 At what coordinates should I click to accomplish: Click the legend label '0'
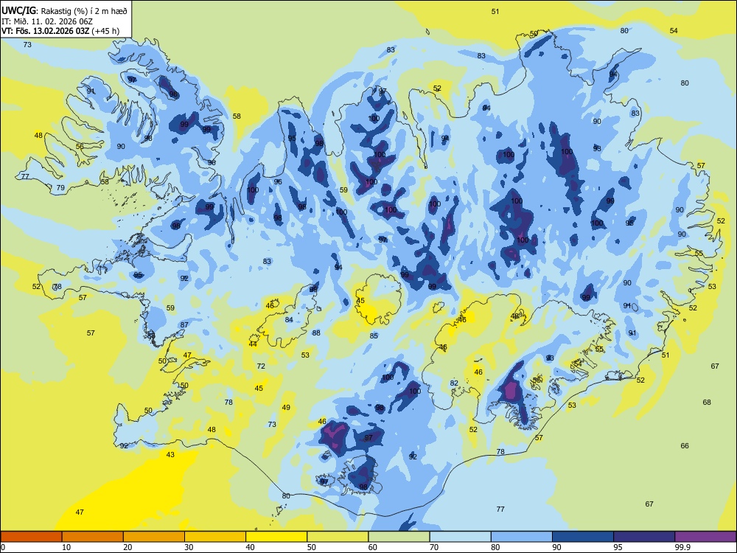pos(3,547)
